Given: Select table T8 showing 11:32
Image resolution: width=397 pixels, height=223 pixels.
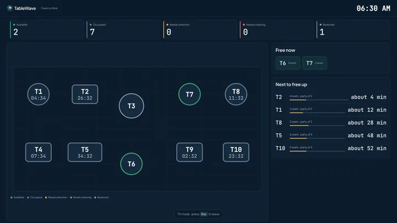Looking at the screenshot, I should pyautogui.click(x=236, y=94).
